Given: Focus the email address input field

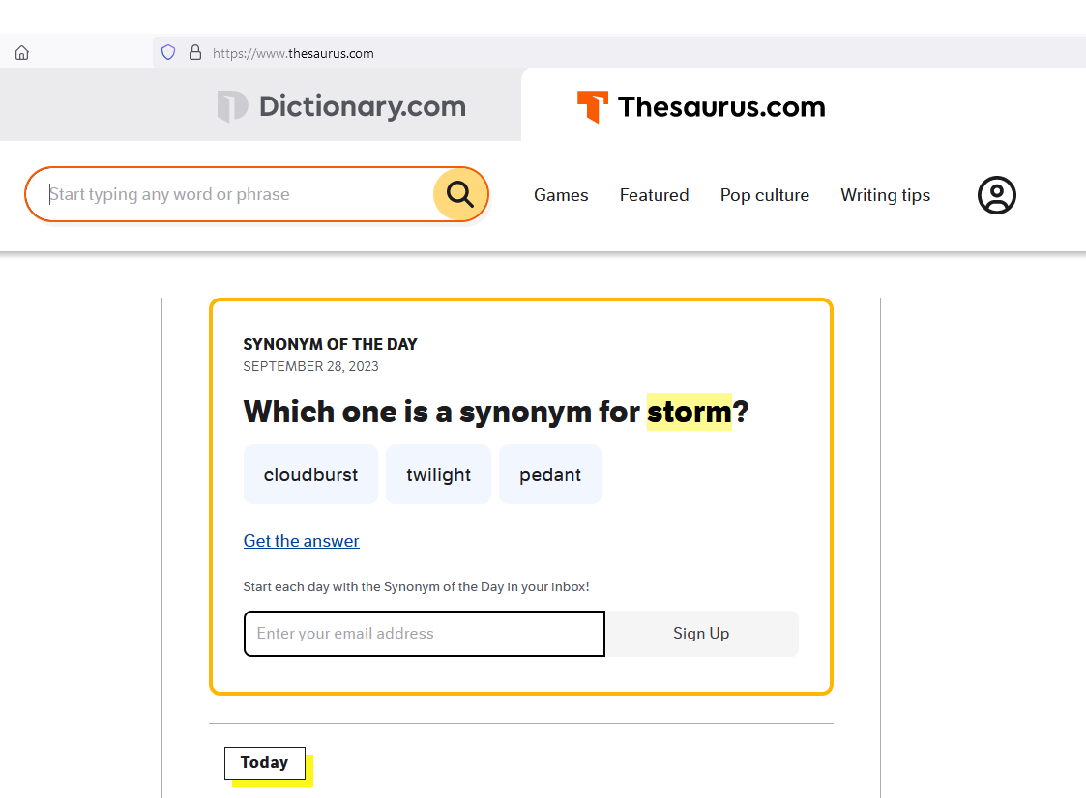Looking at the screenshot, I should (x=424, y=634).
